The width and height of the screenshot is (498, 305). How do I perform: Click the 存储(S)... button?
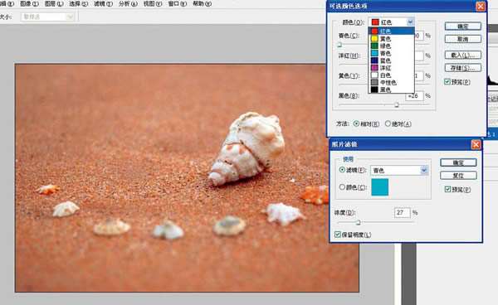coord(463,68)
